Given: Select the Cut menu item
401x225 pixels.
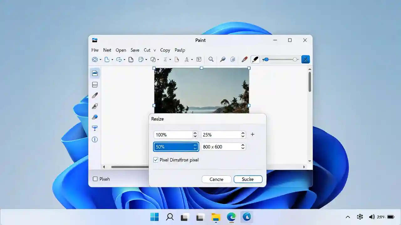Looking at the screenshot, I should point(147,50).
